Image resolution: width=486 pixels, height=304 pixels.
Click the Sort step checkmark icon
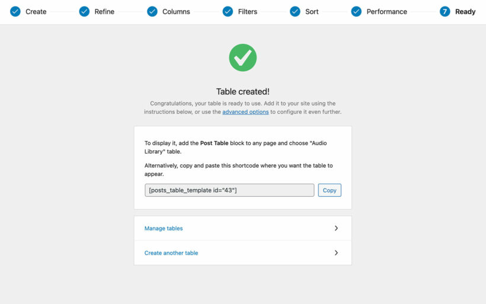(x=295, y=11)
